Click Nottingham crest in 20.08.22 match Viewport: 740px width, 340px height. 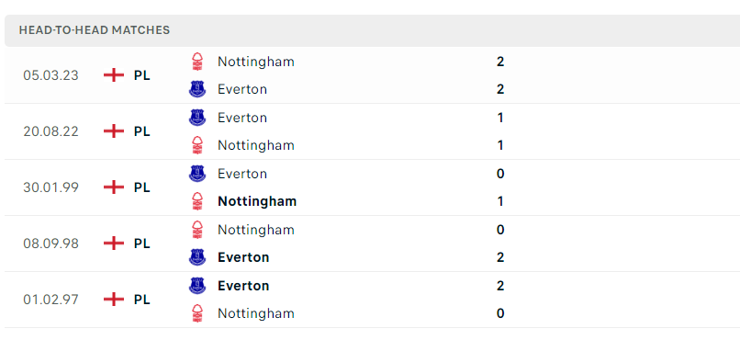[197, 145]
